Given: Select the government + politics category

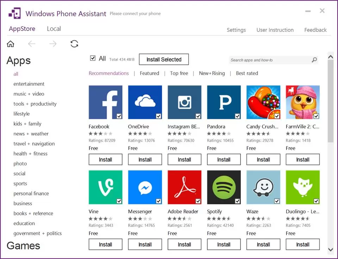Looking at the screenshot, I should coord(38,233).
